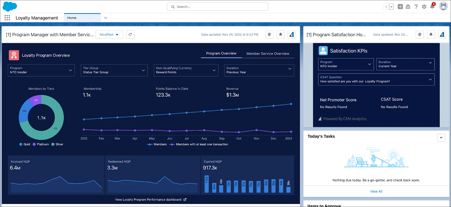Toggle Silver legend in Members by Tiers

(57, 144)
